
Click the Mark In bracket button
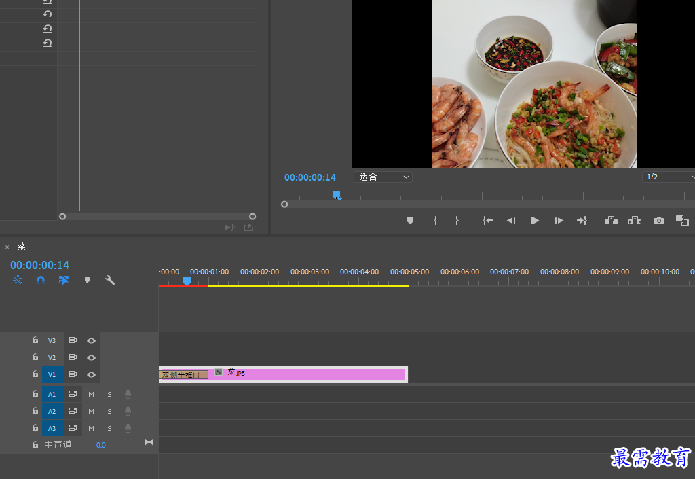(435, 220)
